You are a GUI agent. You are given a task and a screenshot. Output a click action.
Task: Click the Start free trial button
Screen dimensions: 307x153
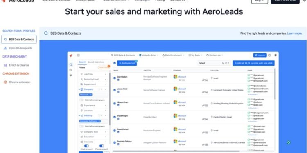pyautogui.click(x=285, y=1)
